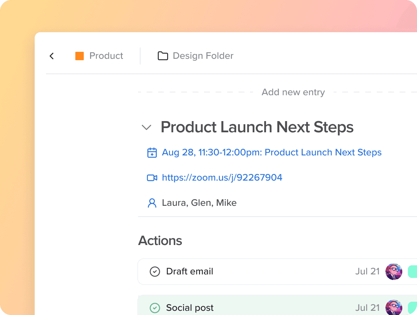
Task: Click the checkmark circle on Draft email
Action: pos(155,271)
